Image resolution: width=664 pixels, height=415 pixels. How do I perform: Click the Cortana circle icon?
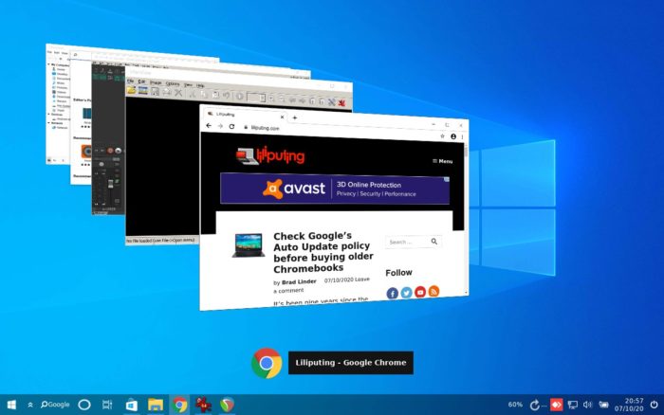(84, 405)
